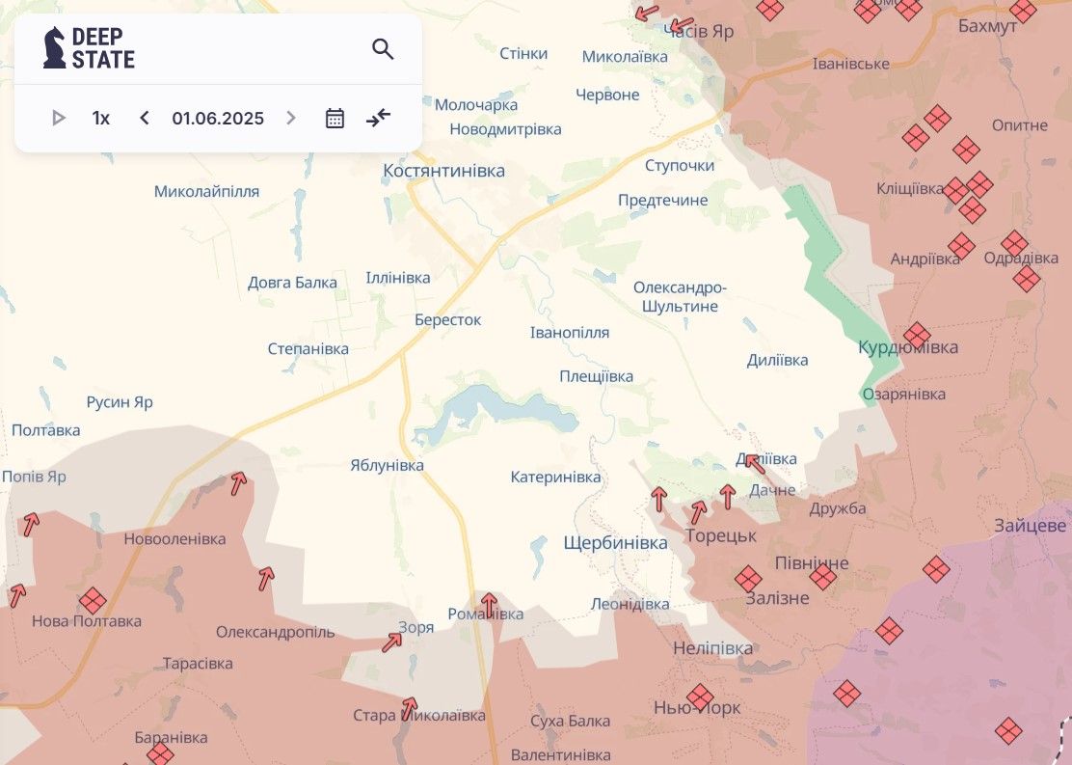Open the map search magnifier

(x=383, y=49)
